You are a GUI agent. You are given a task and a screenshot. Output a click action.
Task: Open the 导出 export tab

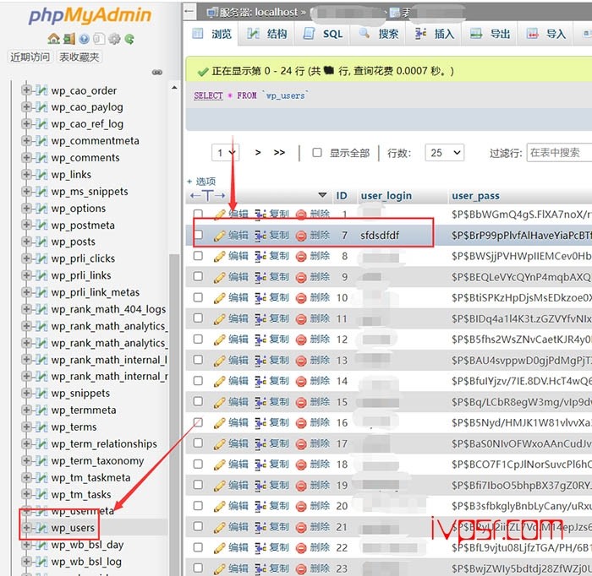tap(490, 34)
